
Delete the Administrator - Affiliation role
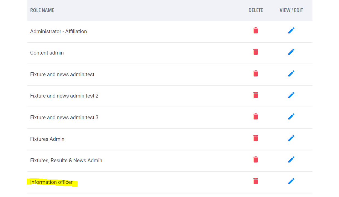point(256,30)
